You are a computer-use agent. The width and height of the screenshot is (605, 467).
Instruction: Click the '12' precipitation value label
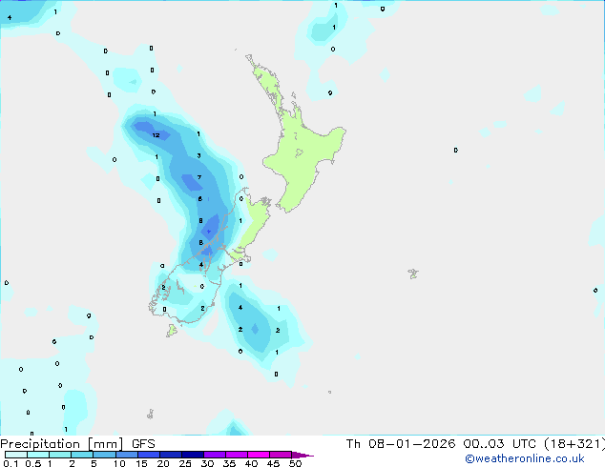coord(156,135)
